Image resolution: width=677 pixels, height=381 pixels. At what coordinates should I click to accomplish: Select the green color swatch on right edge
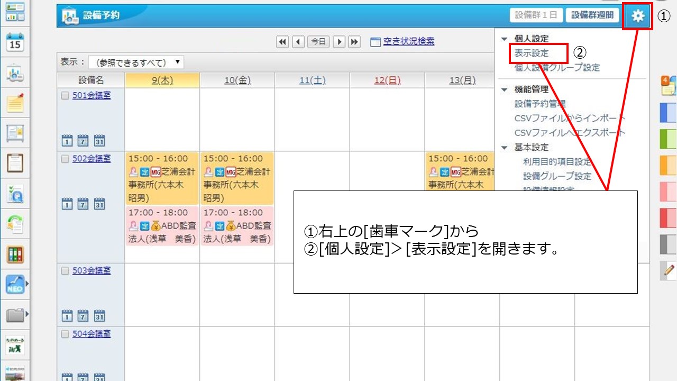click(669, 139)
